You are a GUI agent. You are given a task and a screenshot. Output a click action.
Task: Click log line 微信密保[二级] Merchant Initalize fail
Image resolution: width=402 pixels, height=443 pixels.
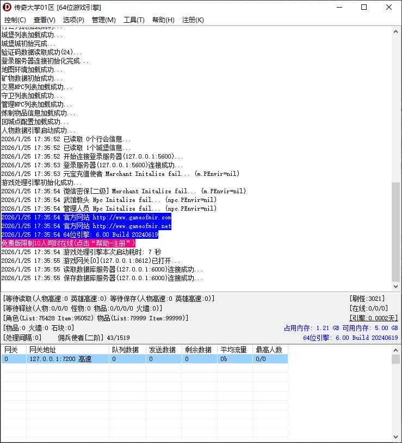pyautogui.click(x=123, y=191)
